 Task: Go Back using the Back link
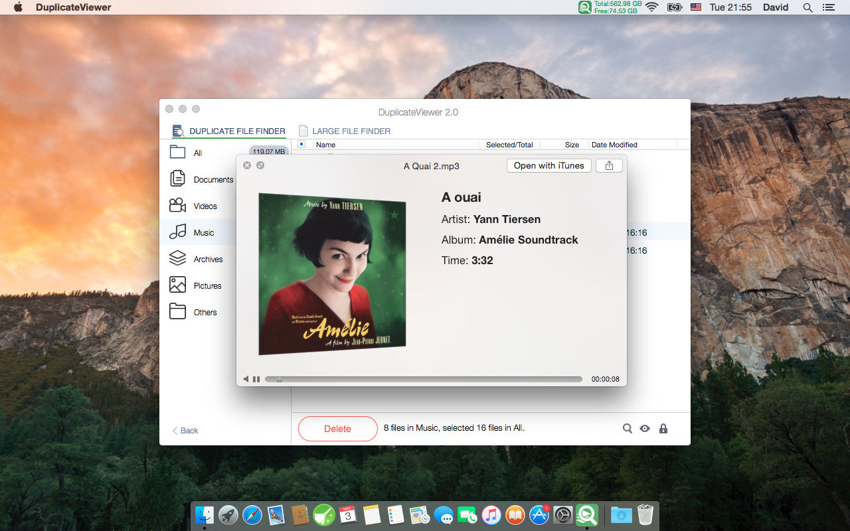[x=185, y=431]
